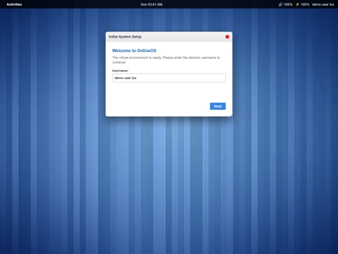Click the 'Initial System Setup' title bar text
338x254 pixels.
[x=125, y=37]
